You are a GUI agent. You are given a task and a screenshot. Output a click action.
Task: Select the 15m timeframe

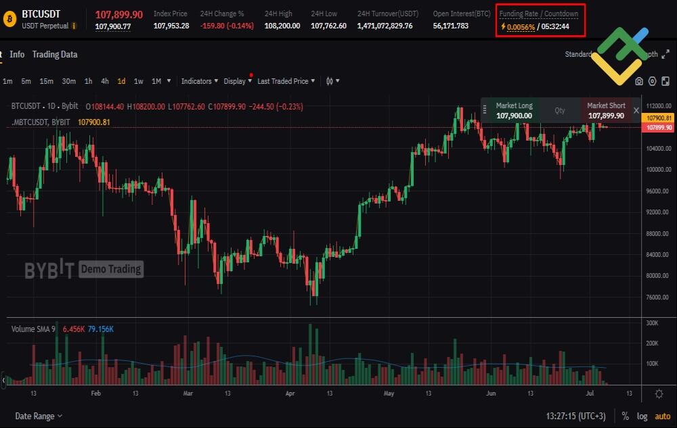[x=46, y=81]
